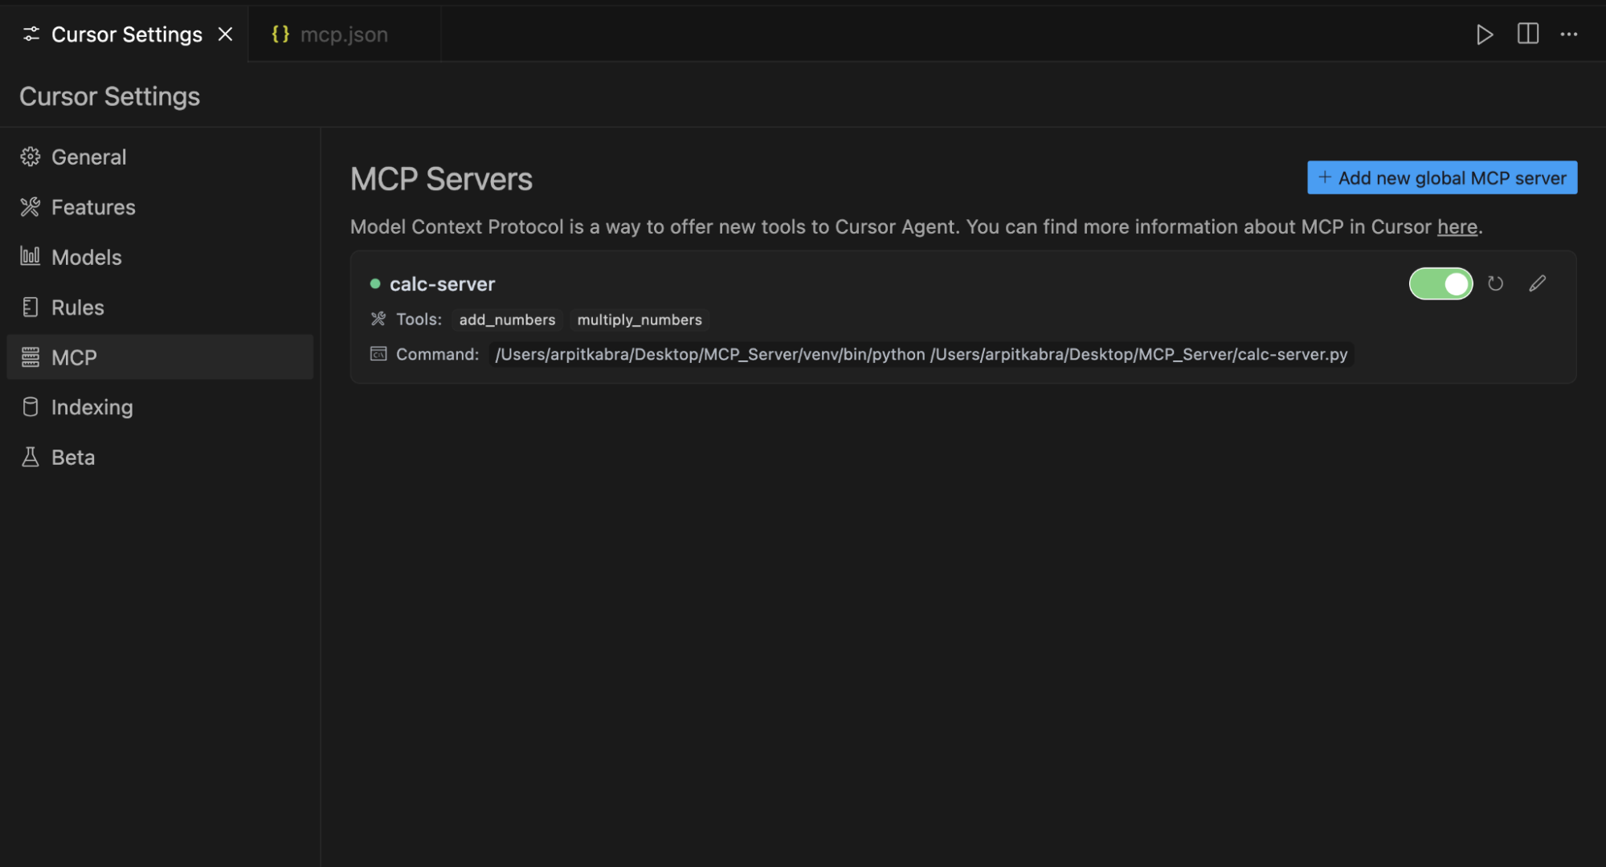Open General settings section
1606x867 pixels.
click(x=160, y=157)
